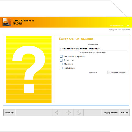
Task: Click the page number indicator in header
Action: pos(119,26)
